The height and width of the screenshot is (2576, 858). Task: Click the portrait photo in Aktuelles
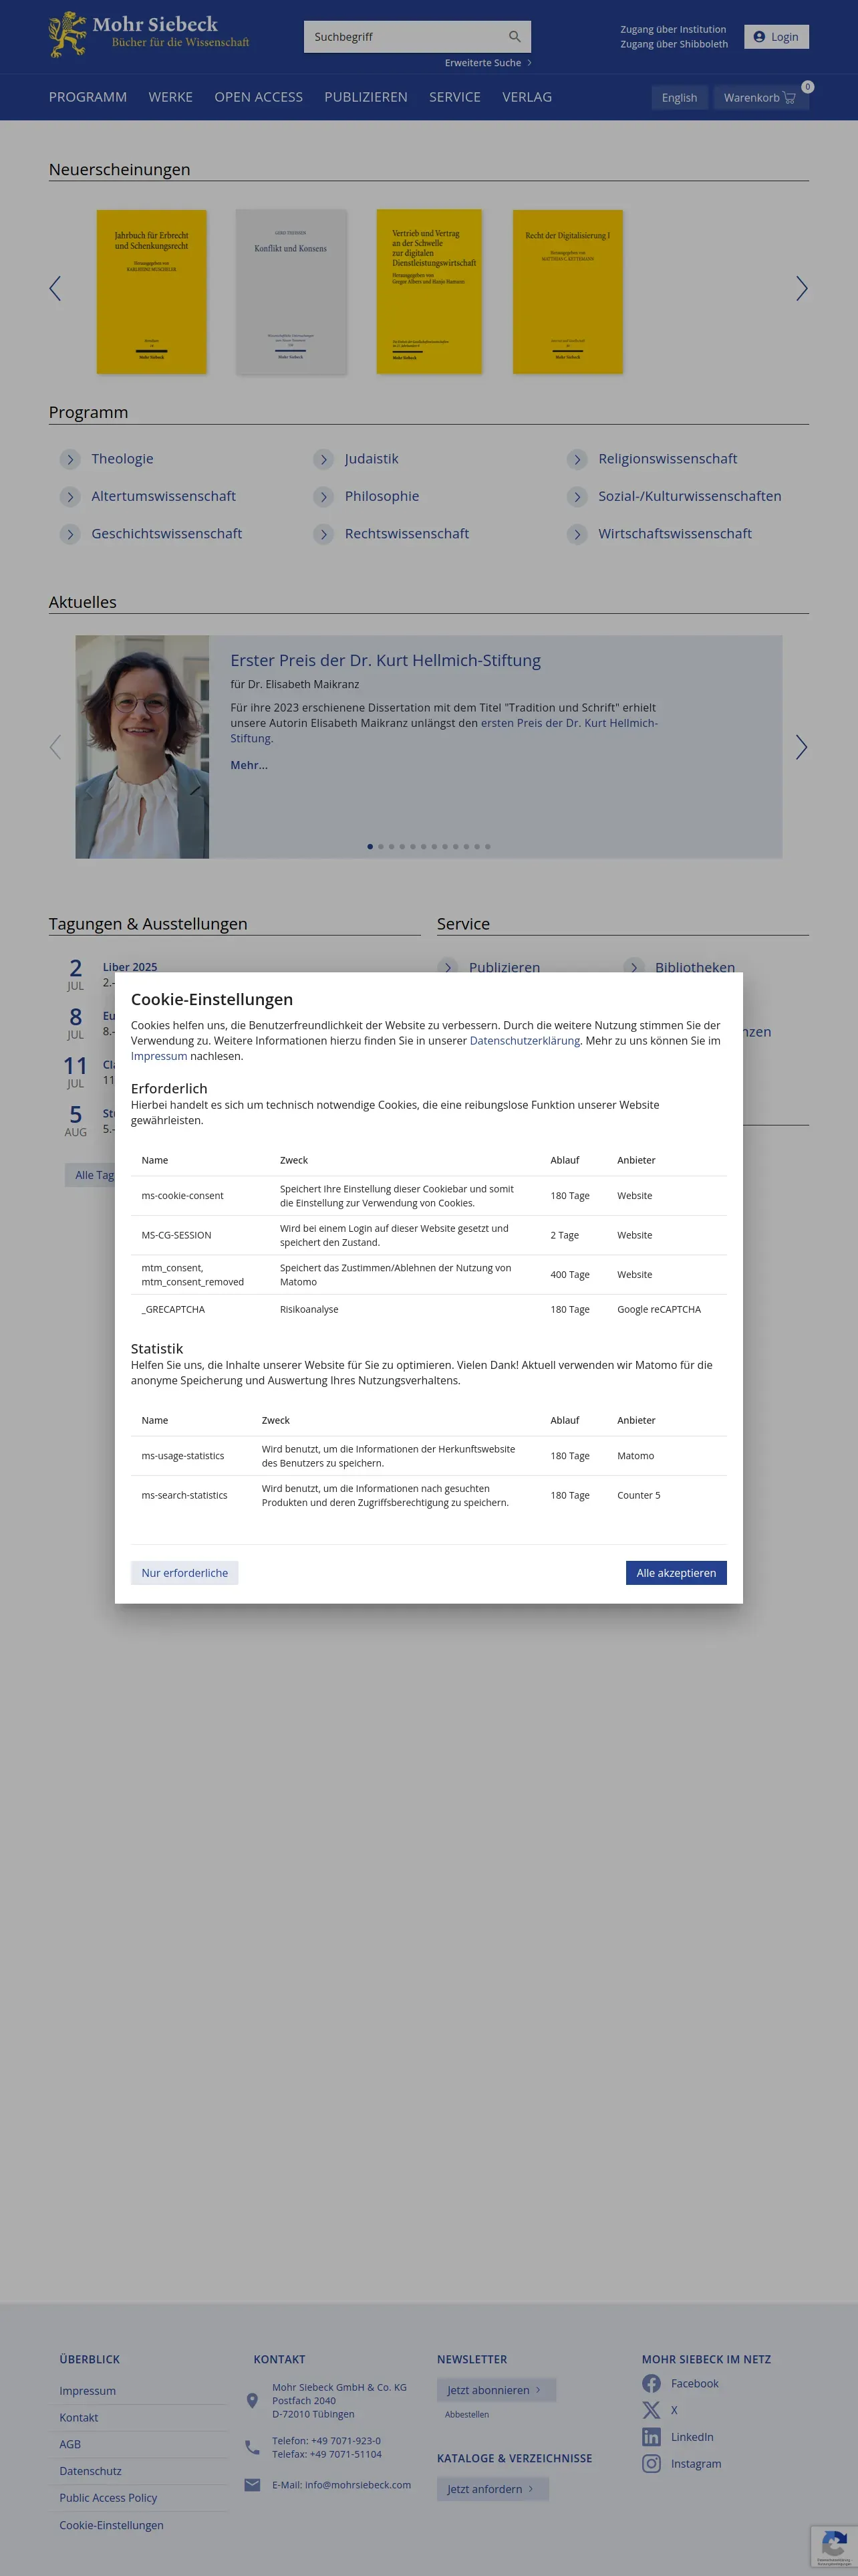pos(143,747)
